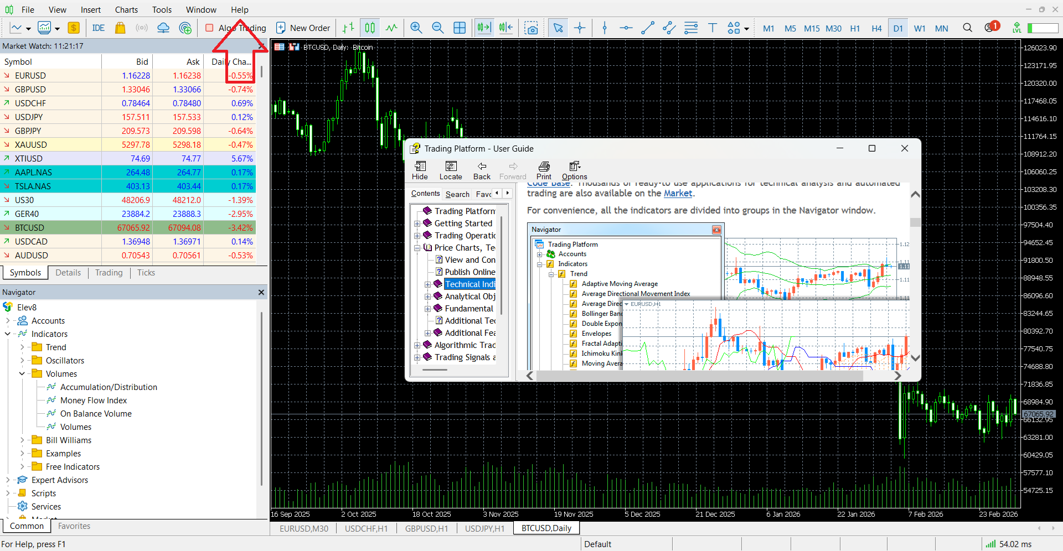Take a chart screenshot with camera icon
This screenshot has width=1063, height=551.
click(531, 28)
